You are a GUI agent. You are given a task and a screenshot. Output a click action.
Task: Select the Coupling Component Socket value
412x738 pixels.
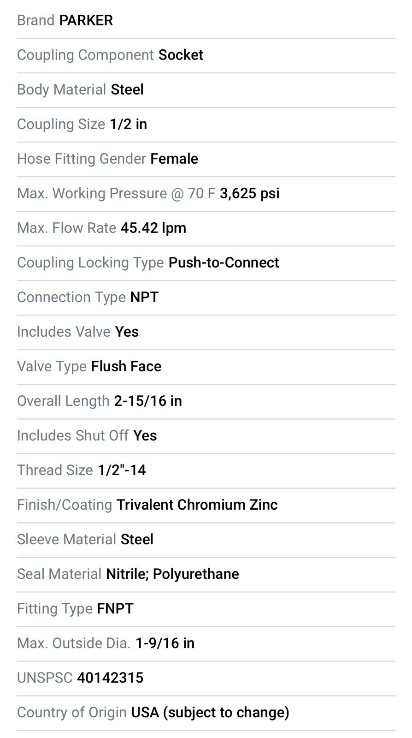click(181, 55)
